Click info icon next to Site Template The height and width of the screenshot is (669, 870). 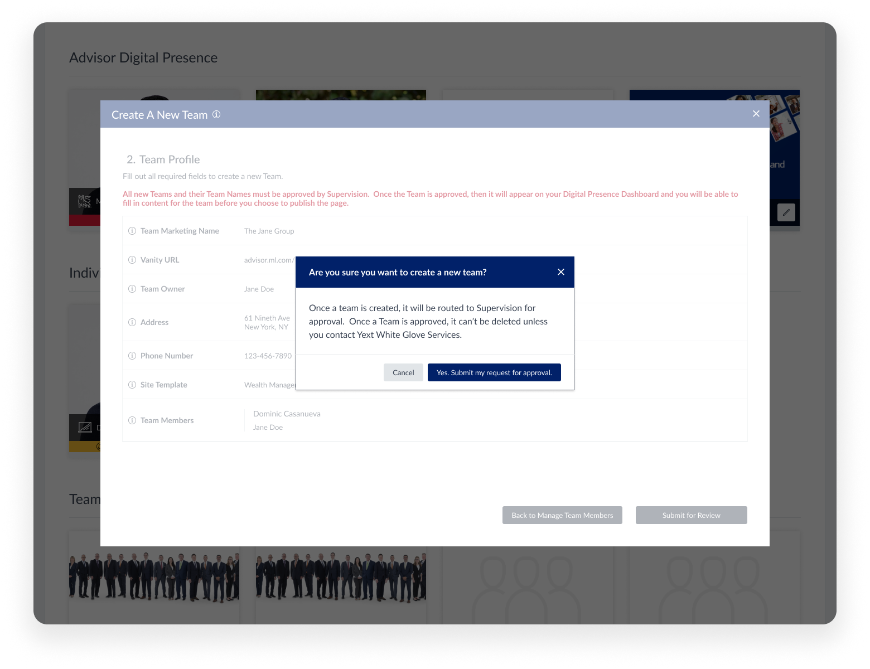tap(132, 385)
